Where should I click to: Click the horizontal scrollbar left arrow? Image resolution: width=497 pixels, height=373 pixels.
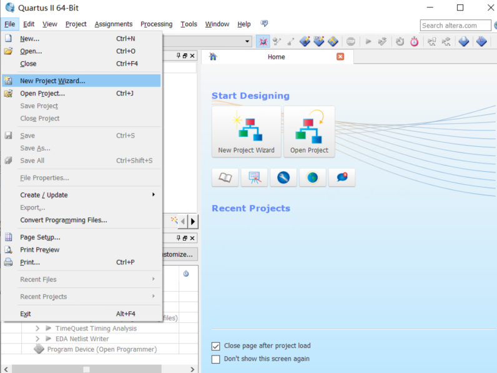pos(6,369)
